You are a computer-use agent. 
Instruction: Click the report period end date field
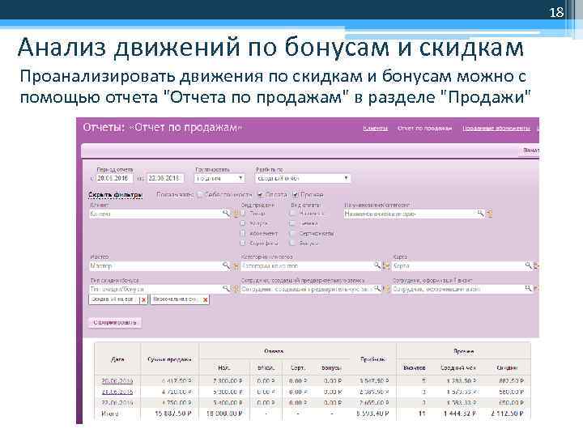pos(165,178)
